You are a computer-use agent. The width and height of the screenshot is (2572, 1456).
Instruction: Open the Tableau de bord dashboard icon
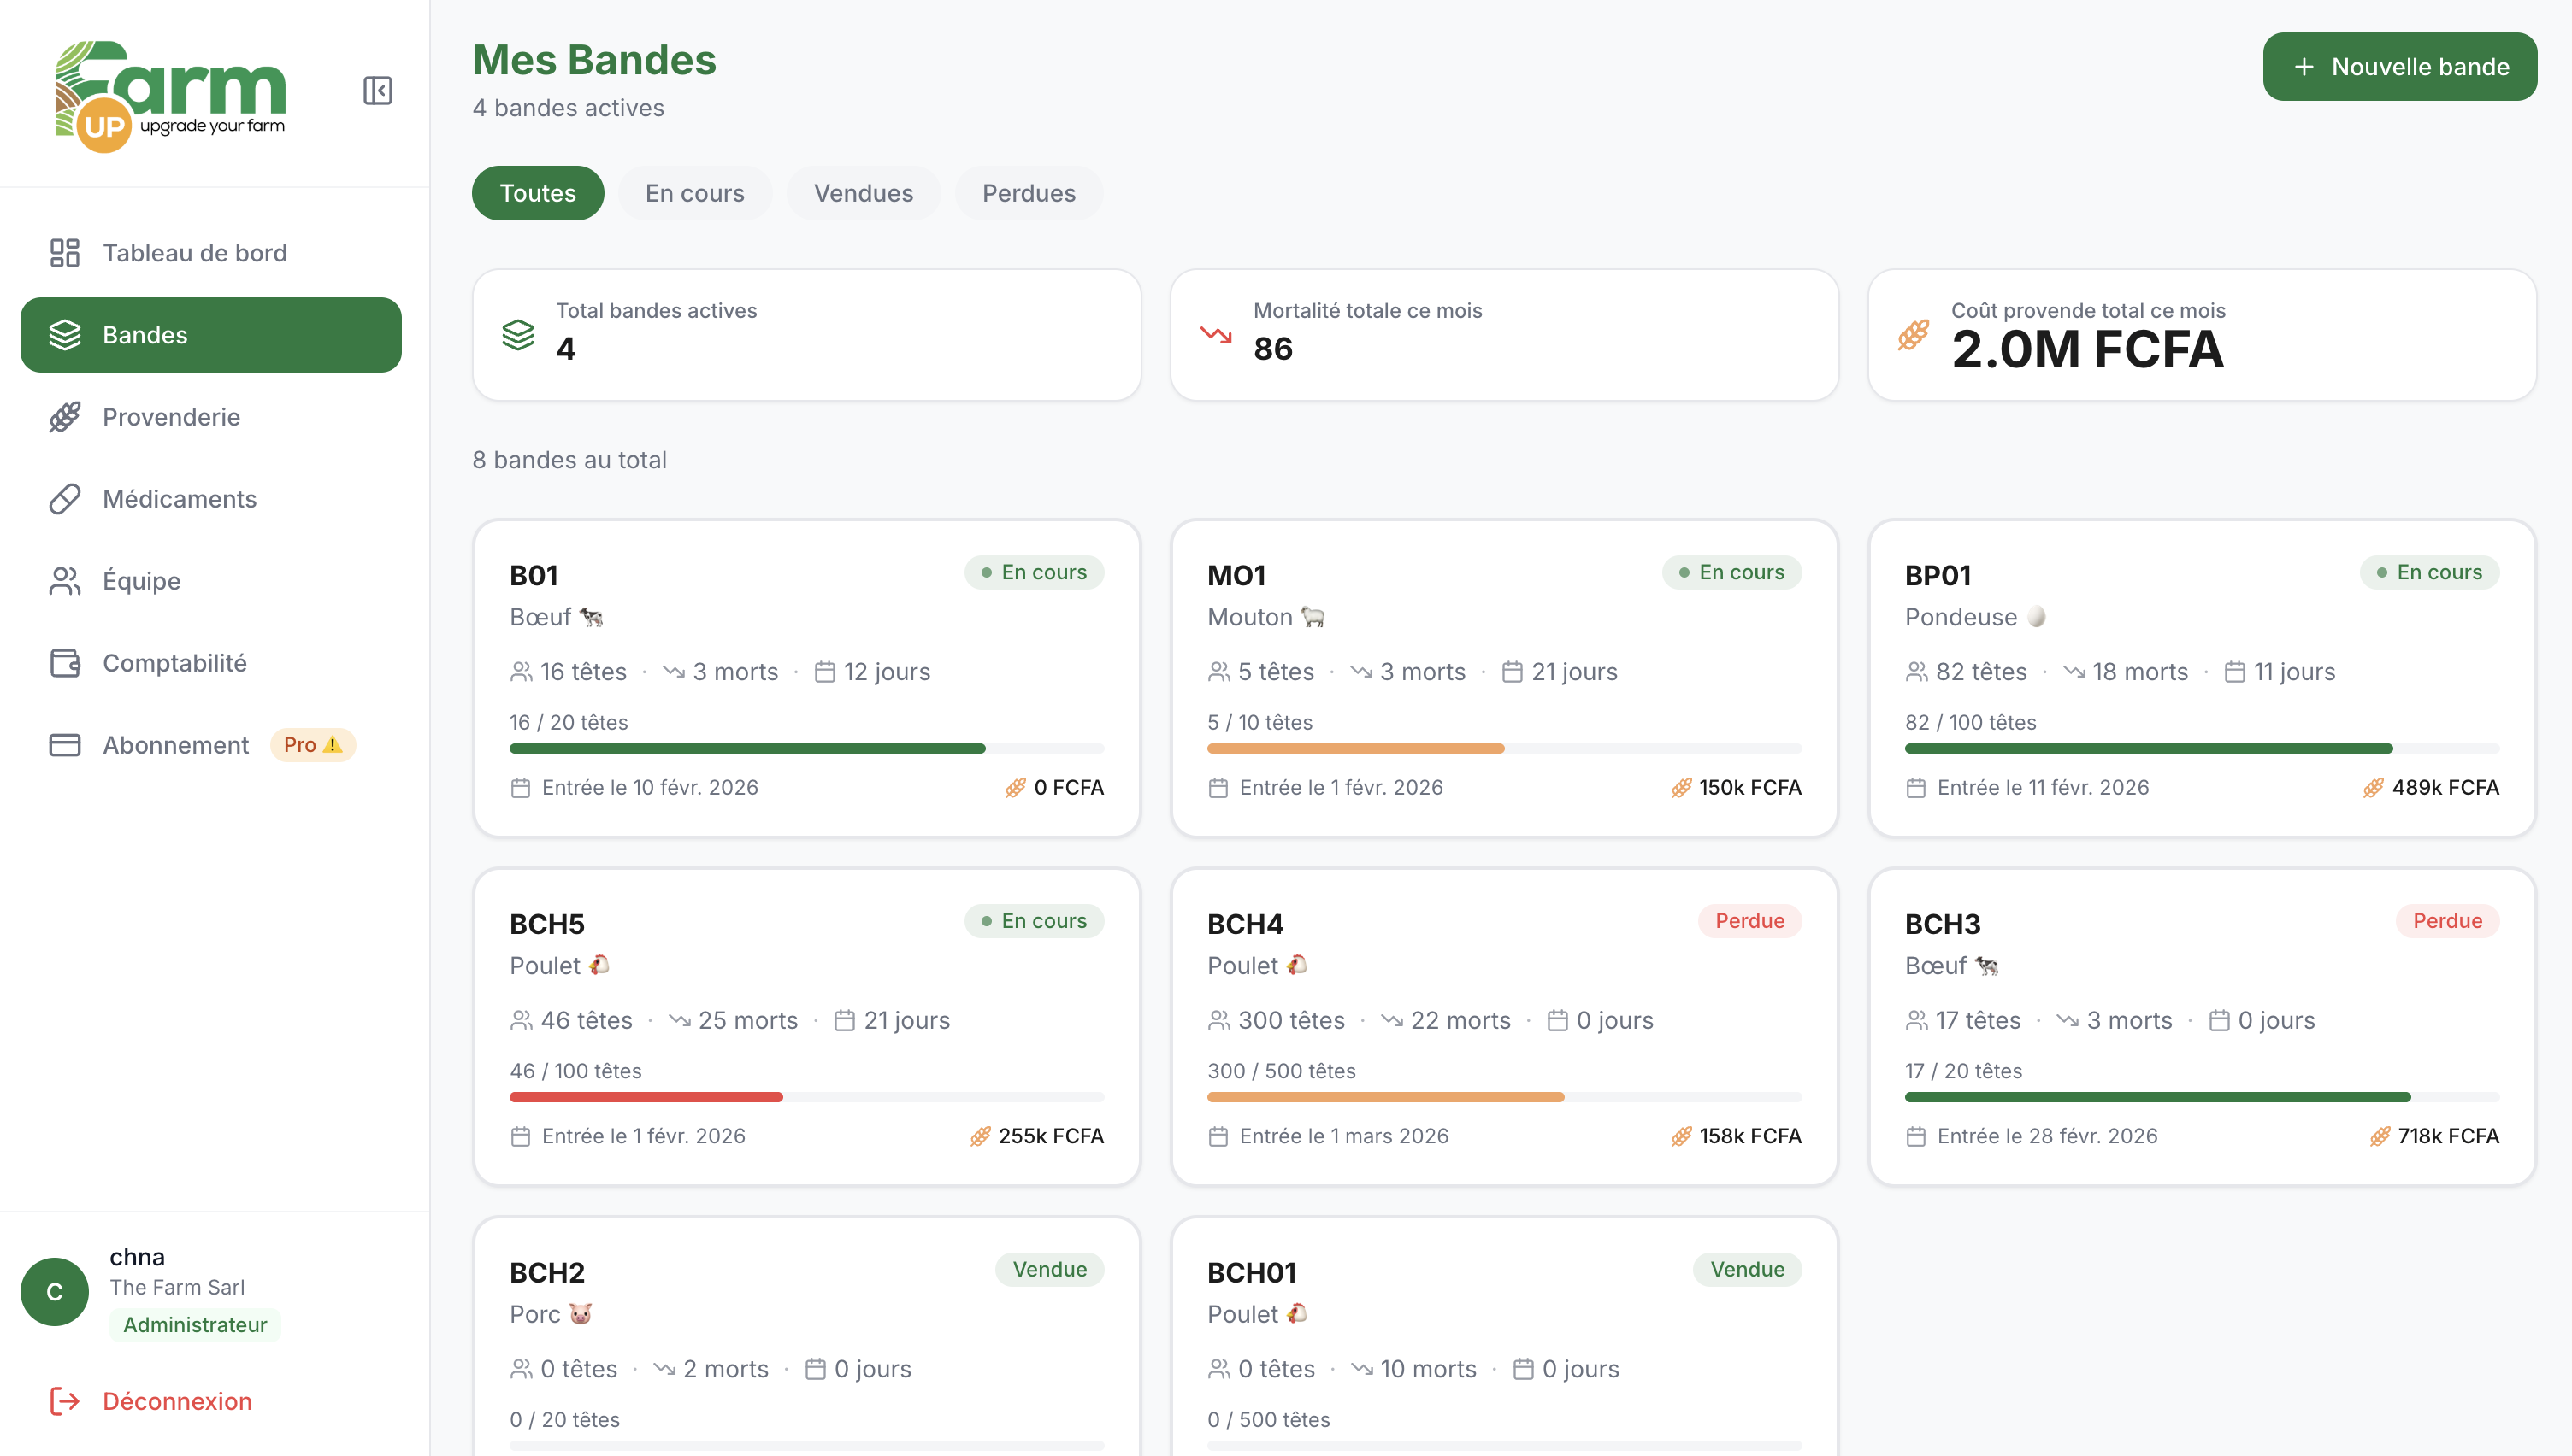tap(65, 253)
